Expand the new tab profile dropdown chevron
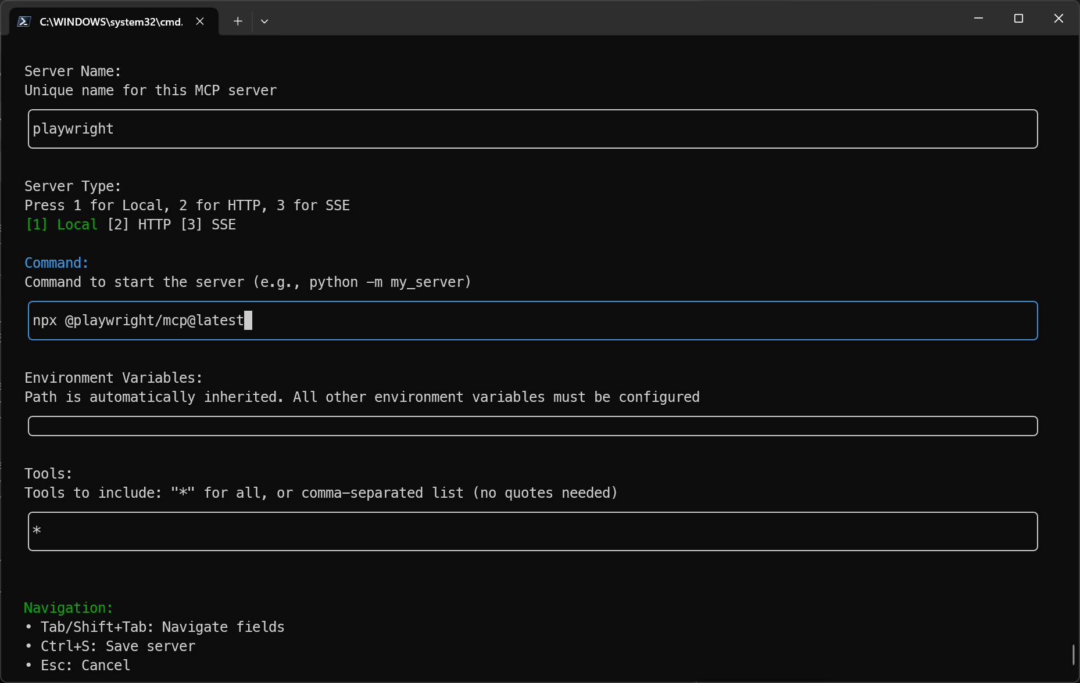This screenshot has height=683, width=1080. 264,21
